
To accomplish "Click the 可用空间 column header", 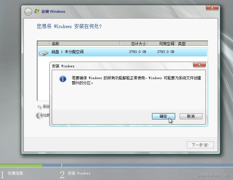I will [162, 44].
